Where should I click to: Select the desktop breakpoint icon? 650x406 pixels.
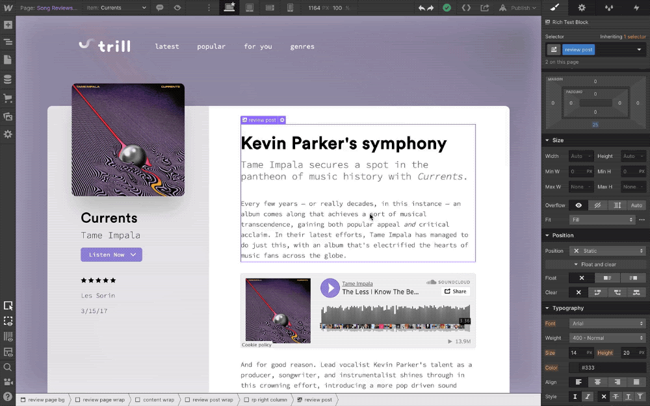tap(229, 7)
